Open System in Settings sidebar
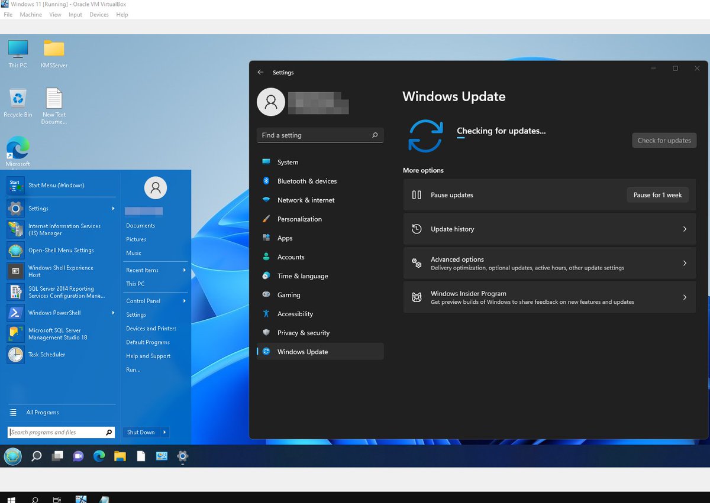This screenshot has height=503, width=710. click(x=320, y=162)
